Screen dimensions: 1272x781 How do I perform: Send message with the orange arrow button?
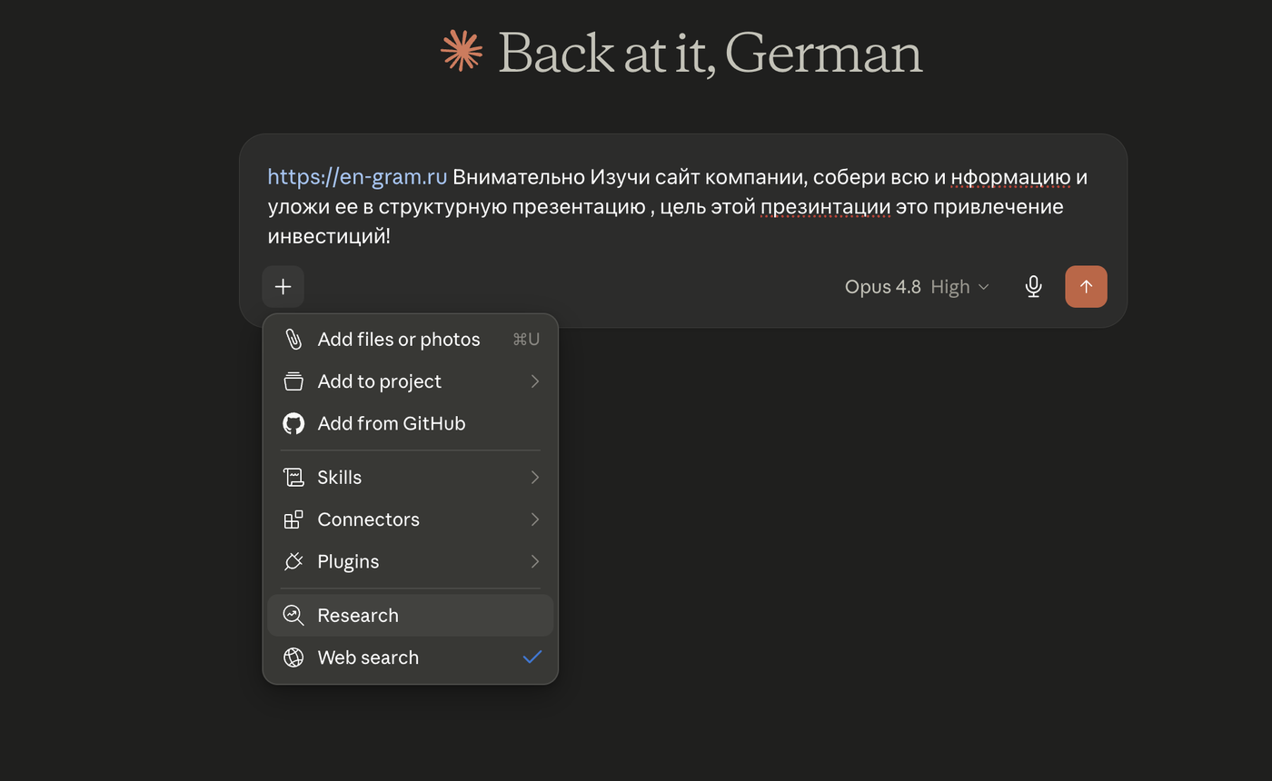[x=1086, y=287]
